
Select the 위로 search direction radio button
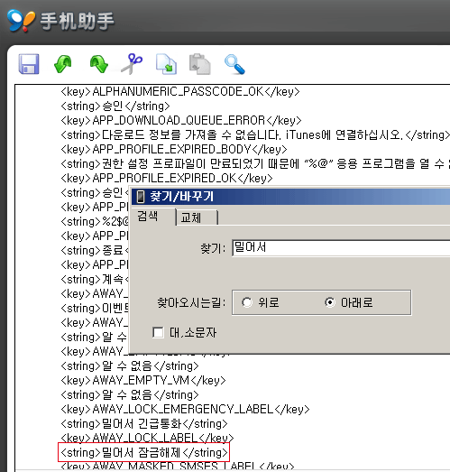click(x=247, y=302)
